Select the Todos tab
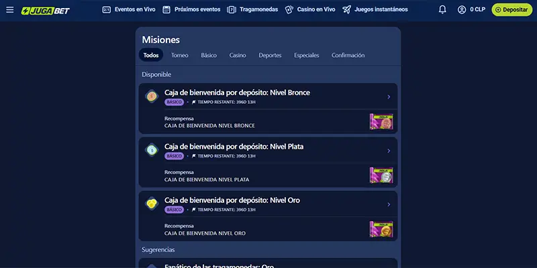The image size is (537, 268). click(x=151, y=55)
